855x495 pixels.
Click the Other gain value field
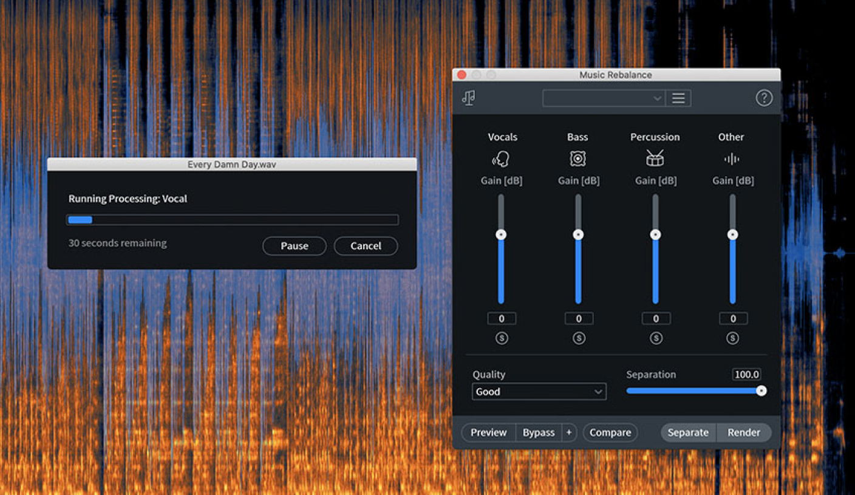click(x=733, y=318)
